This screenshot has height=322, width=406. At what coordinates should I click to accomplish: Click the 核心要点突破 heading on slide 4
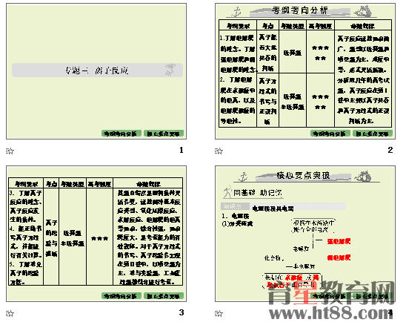click(x=303, y=176)
